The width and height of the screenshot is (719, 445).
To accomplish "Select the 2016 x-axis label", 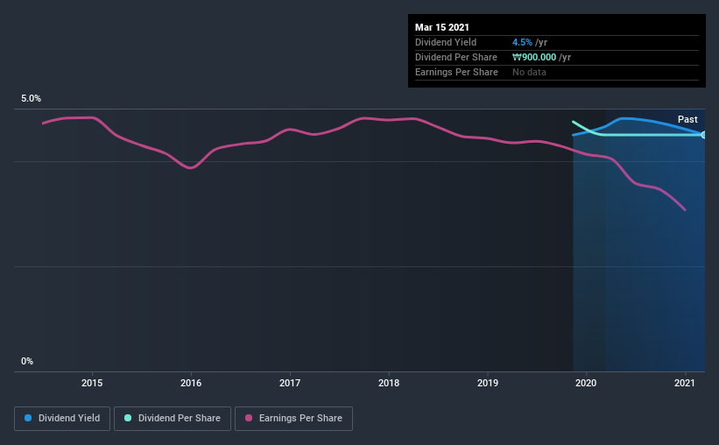I will click(x=191, y=383).
